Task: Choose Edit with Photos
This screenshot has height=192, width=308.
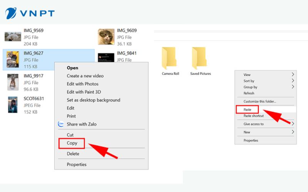Action: tap(82, 84)
